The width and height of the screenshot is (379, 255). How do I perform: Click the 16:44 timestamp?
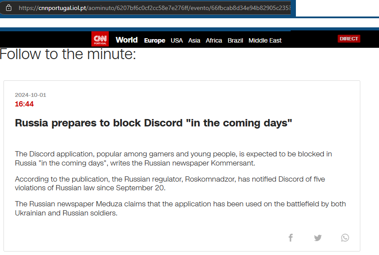(24, 104)
